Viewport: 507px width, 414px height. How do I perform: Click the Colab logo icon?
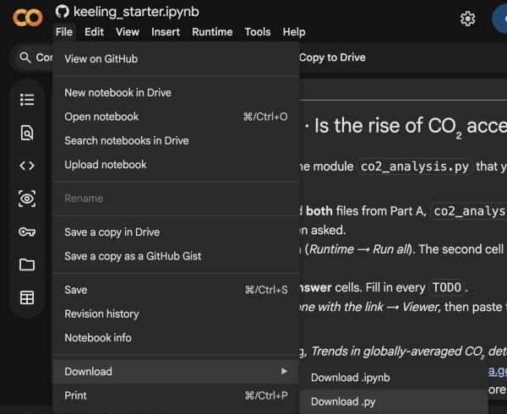click(x=28, y=18)
